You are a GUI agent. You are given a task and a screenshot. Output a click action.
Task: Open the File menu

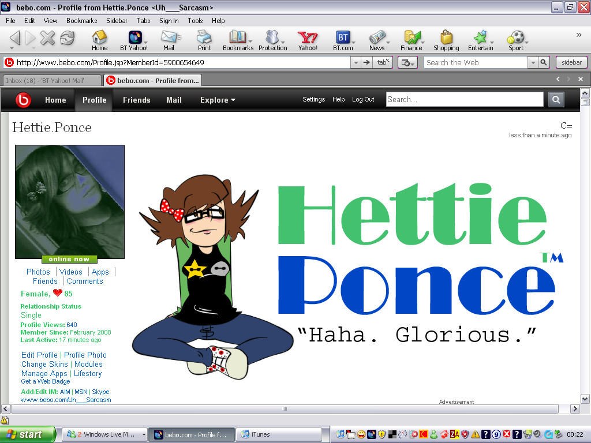[x=10, y=21]
